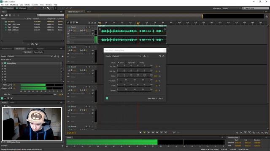Click the Analog Delay Dry Out slider
This screenshot has width=270, height=151.
click(135, 67)
